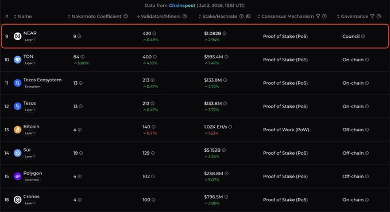Info icon beside NEAR stake $1.082B

(x=225, y=33)
